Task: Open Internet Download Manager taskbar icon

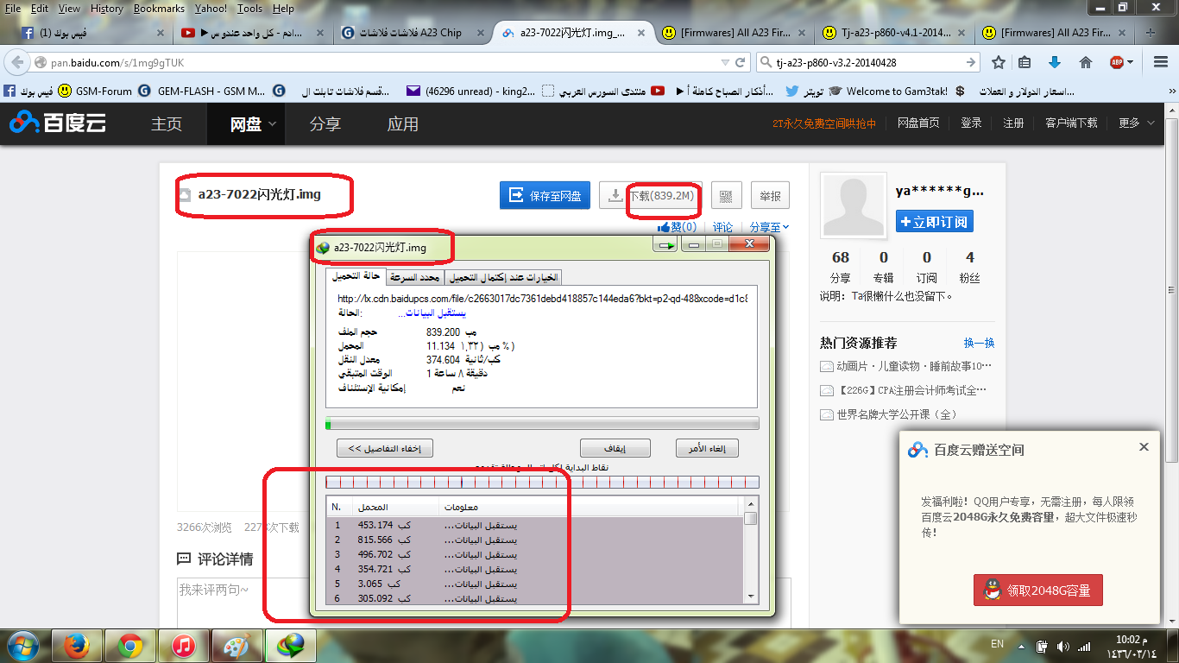Action: pos(290,645)
